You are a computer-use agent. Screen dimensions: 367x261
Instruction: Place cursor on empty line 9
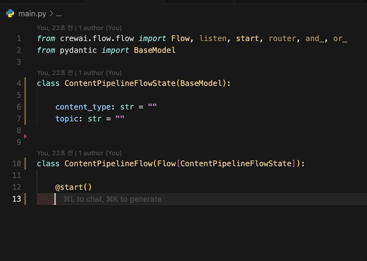click(118, 142)
